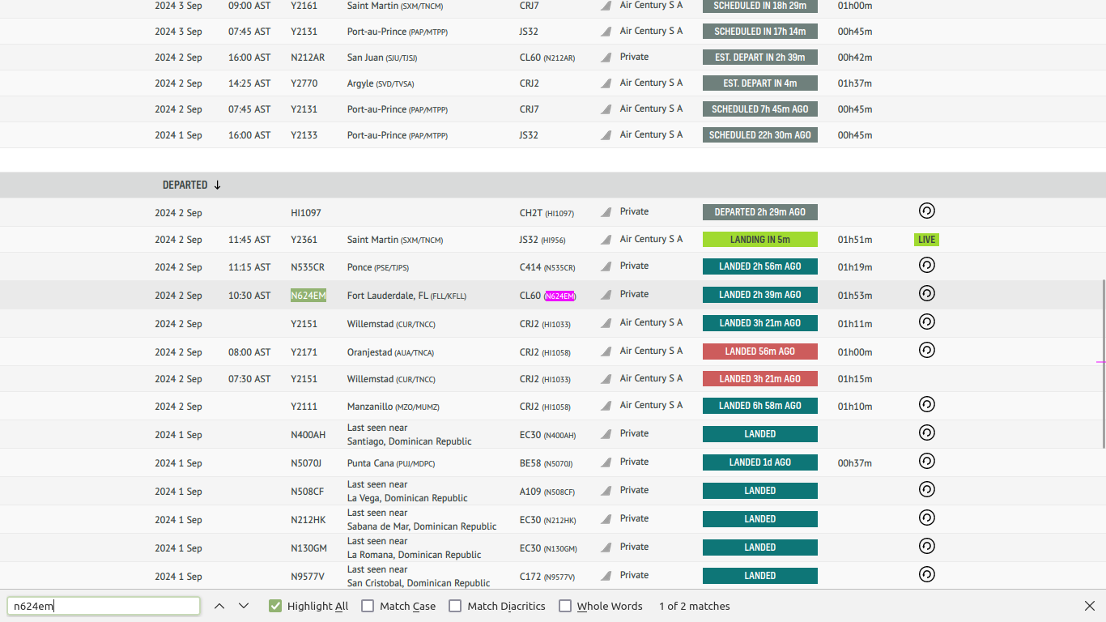Click 'Last seen near La Romana' text
Image resolution: width=1106 pixels, height=622 pixels.
click(415, 547)
